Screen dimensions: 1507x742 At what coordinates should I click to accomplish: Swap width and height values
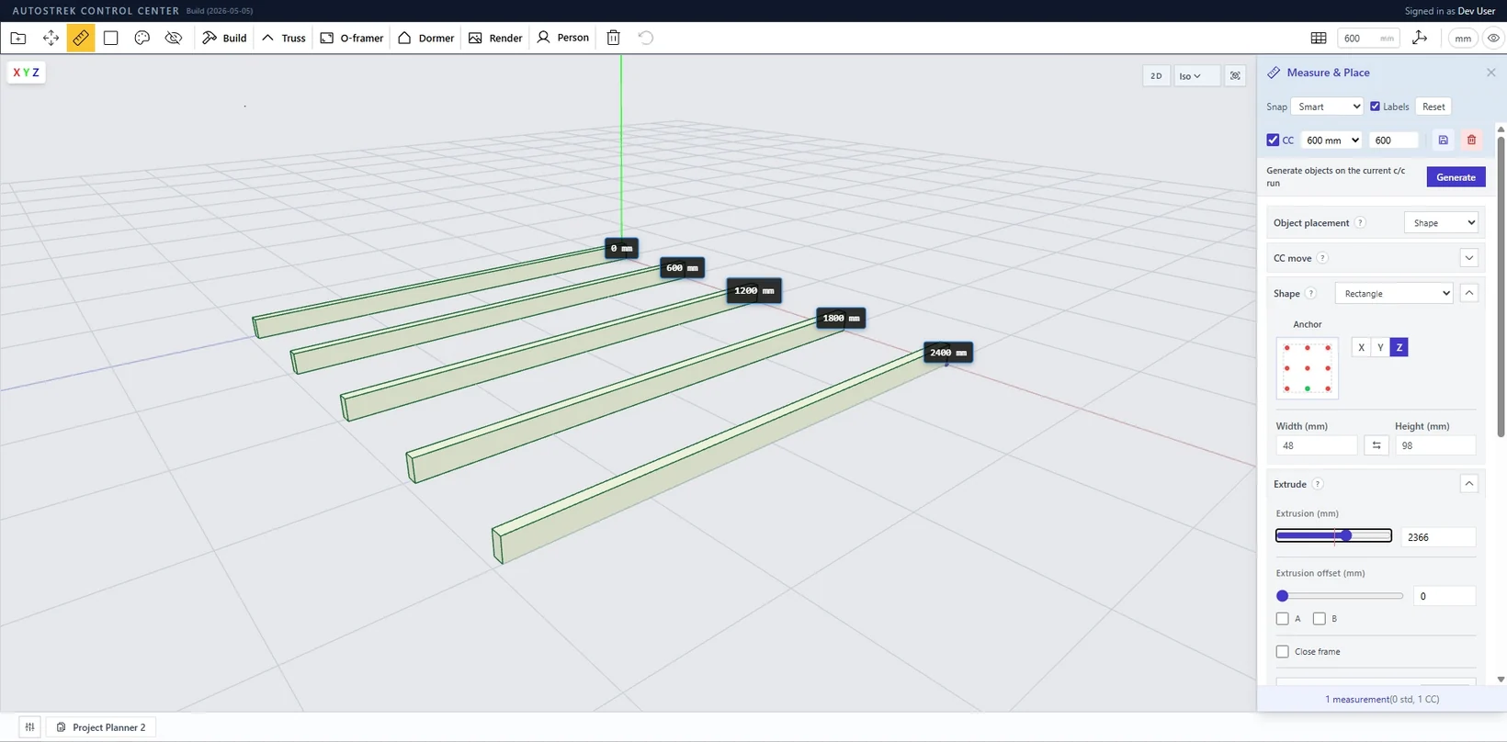[1376, 445]
